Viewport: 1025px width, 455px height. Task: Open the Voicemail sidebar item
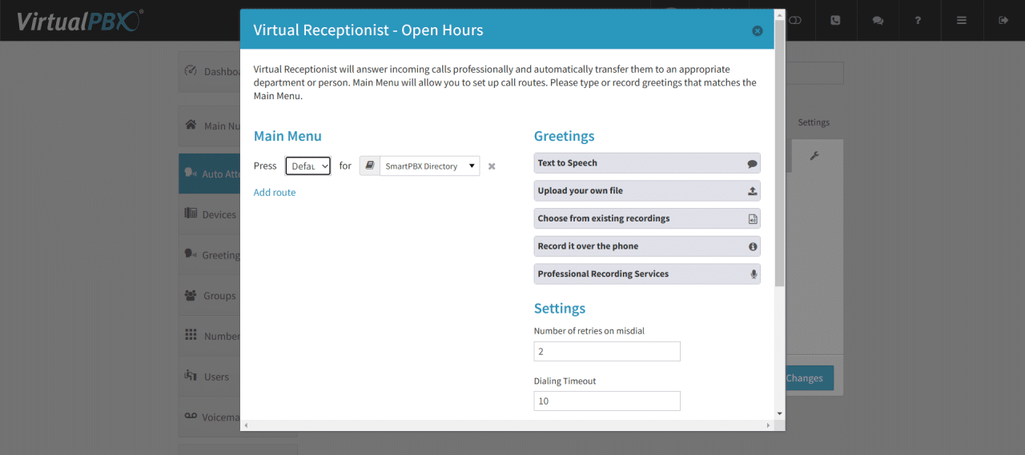click(210, 417)
